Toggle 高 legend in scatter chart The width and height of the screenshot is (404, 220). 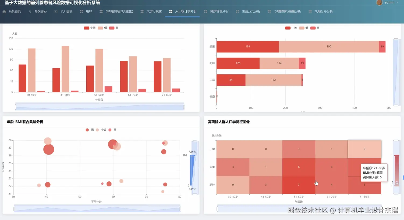click(112, 130)
